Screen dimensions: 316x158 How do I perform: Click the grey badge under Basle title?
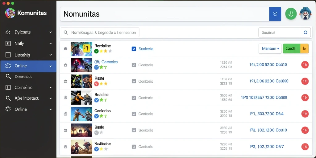96,132
